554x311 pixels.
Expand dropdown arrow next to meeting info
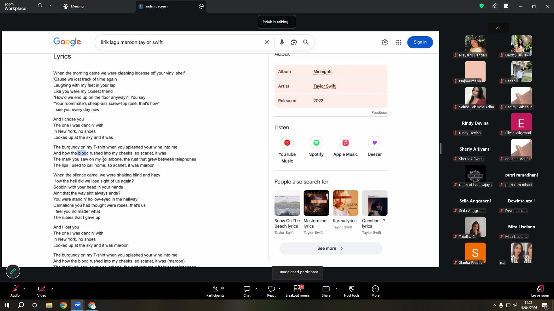pos(51,5)
